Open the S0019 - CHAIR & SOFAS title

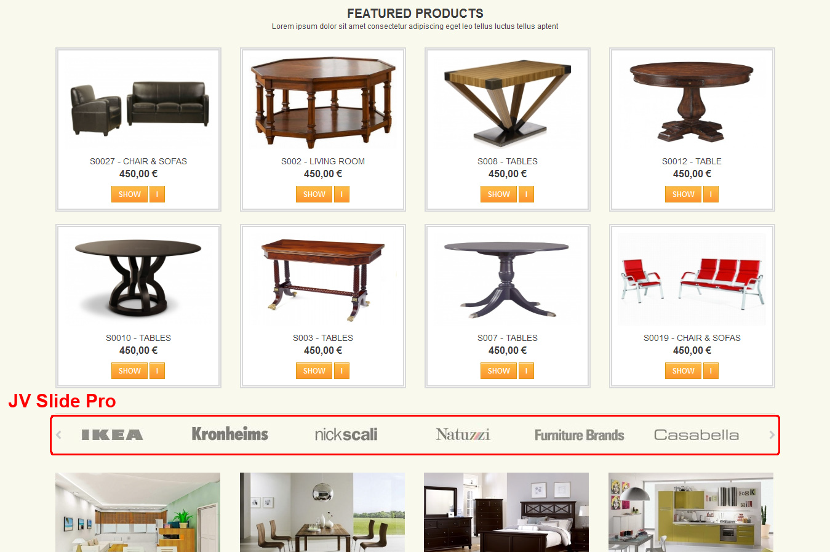[x=692, y=338]
